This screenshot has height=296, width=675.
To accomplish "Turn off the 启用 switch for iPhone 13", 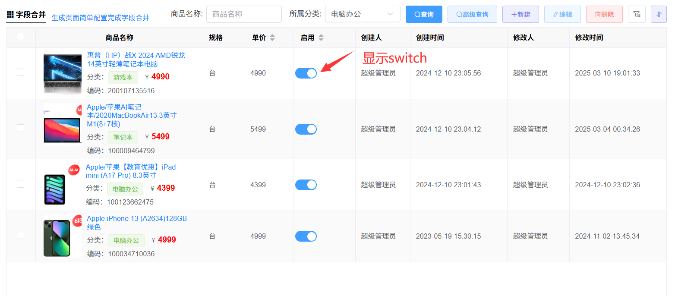I will tap(306, 236).
